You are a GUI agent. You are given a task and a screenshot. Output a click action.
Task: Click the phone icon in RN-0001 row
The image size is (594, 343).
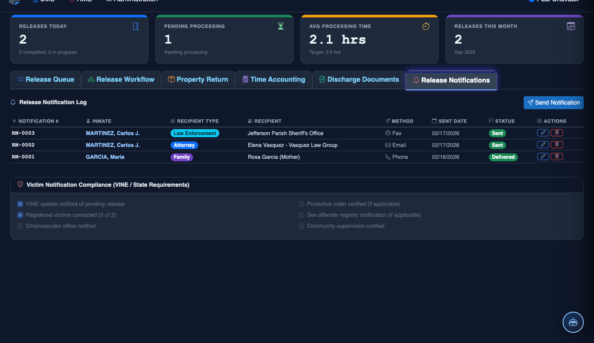point(388,157)
